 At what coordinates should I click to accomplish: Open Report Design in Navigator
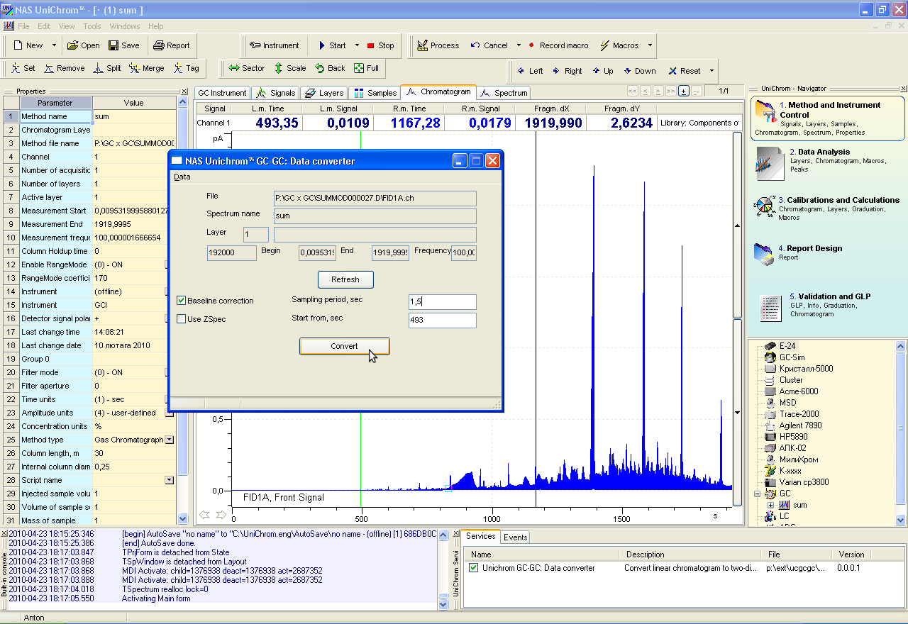click(x=826, y=253)
